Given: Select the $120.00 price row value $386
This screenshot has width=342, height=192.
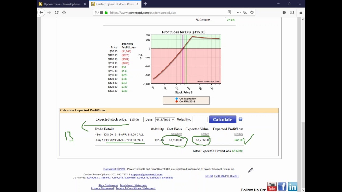Looking at the screenshot, I should coord(124,79).
